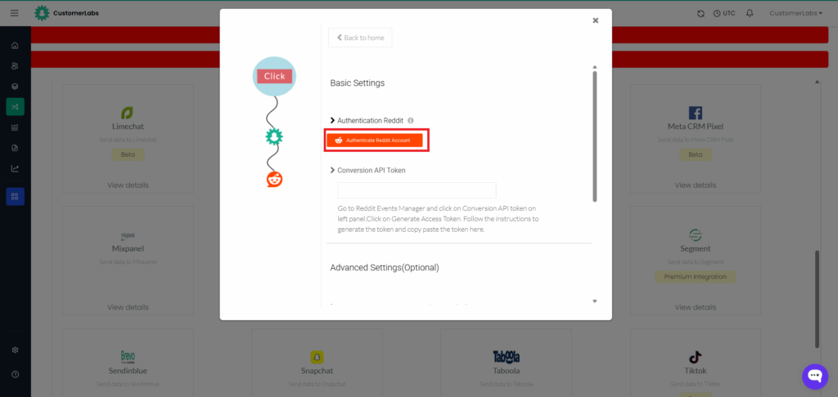Open the help question icon
Image resolution: width=838 pixels, height=397 pixels.
(x=15, y=375)
